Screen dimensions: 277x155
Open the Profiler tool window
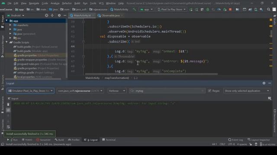point(74,140)
